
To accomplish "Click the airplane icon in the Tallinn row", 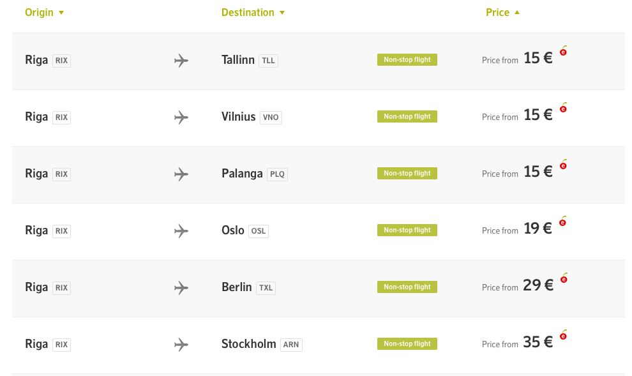I will (181, 61).
